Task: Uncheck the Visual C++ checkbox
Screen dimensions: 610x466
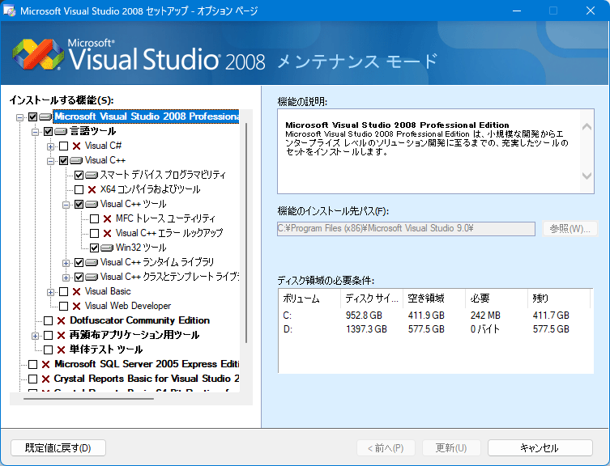Action: pos(63,160)
